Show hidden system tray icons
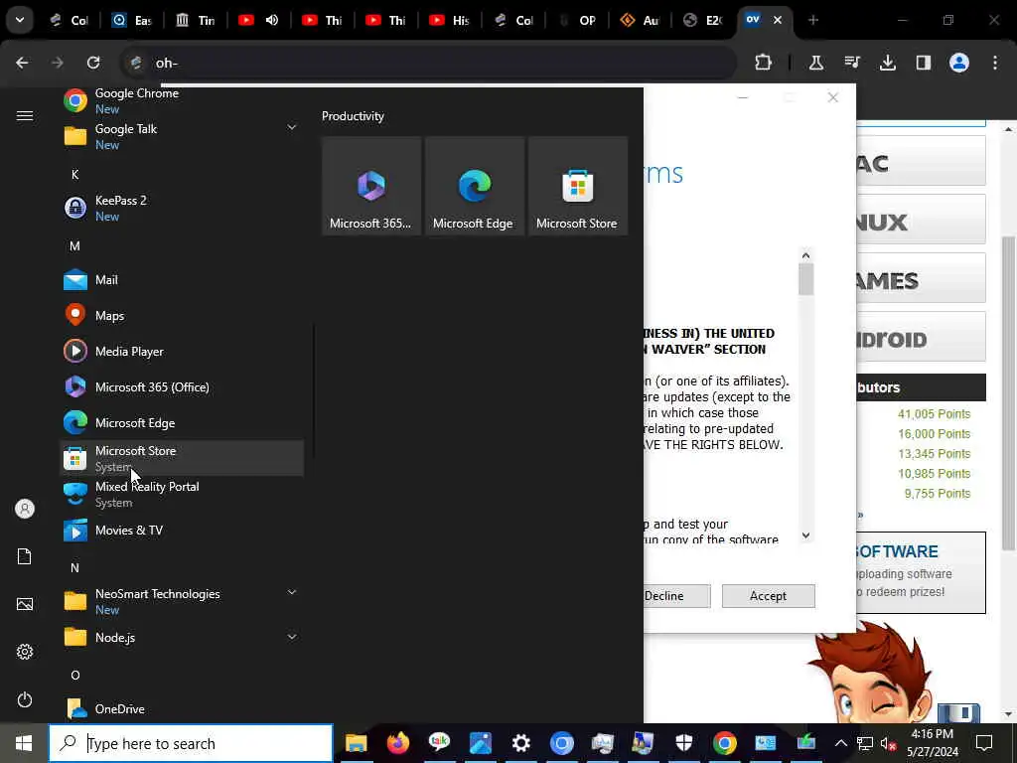1017x763 pixels. point(840,743)
